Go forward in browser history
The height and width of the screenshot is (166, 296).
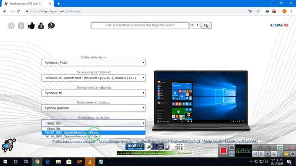click(12, 11)
